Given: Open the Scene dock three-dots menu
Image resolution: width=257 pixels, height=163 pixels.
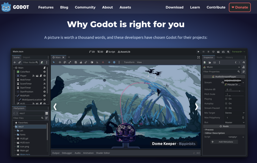Looking at the screenshot, I should (48, 57).
